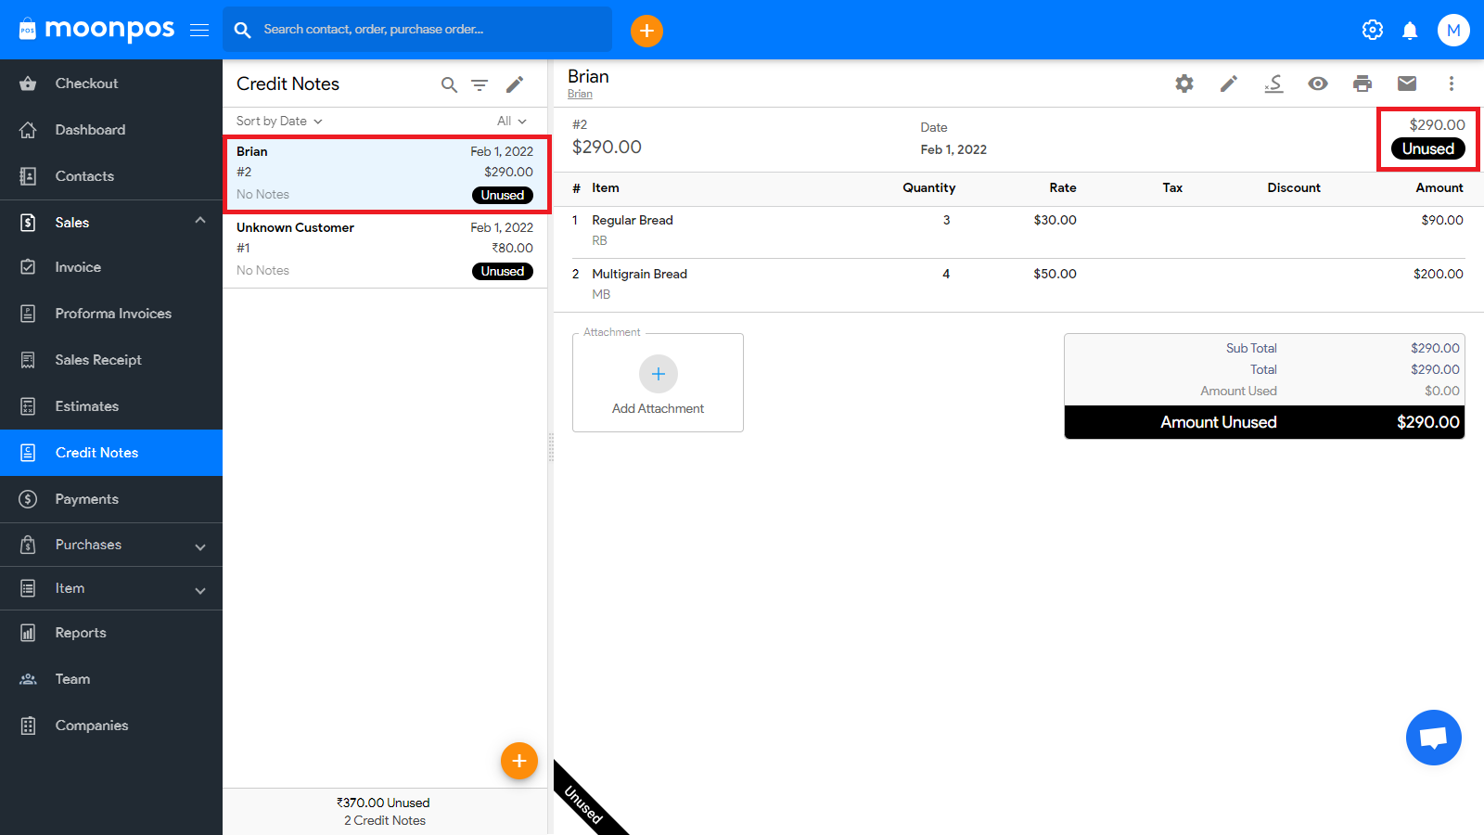
Task: Collapse the Sales section
Action: [111, 223]
